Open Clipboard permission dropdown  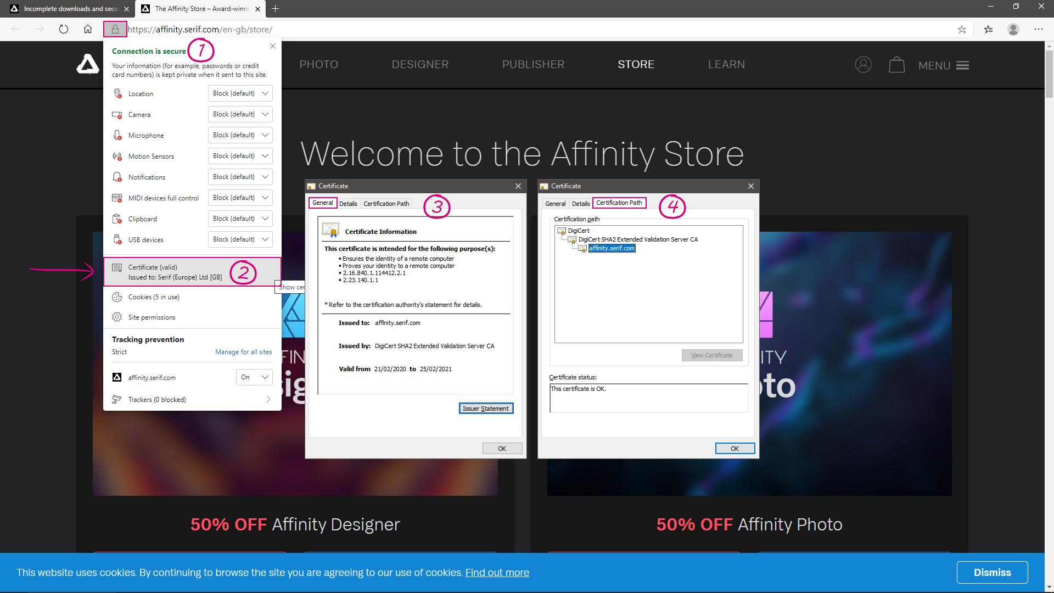point(240,219)
